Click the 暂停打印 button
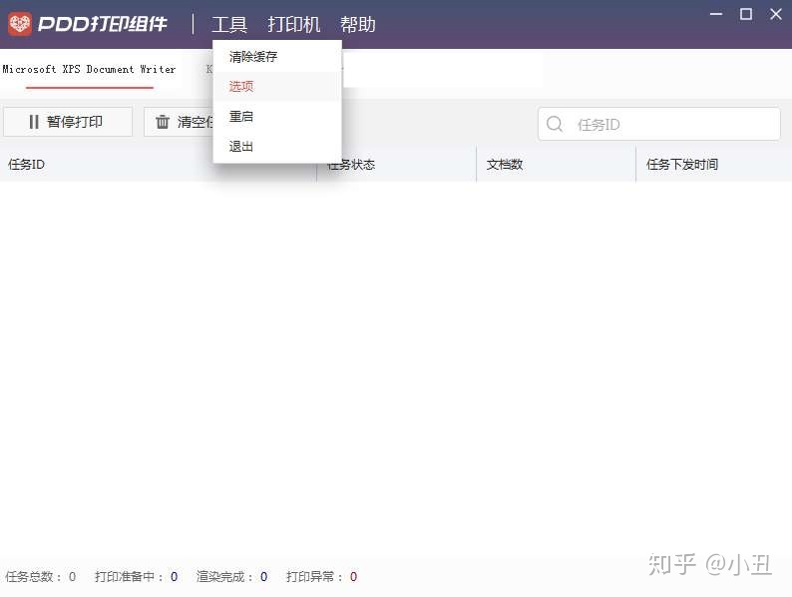 tap(68, 122)
